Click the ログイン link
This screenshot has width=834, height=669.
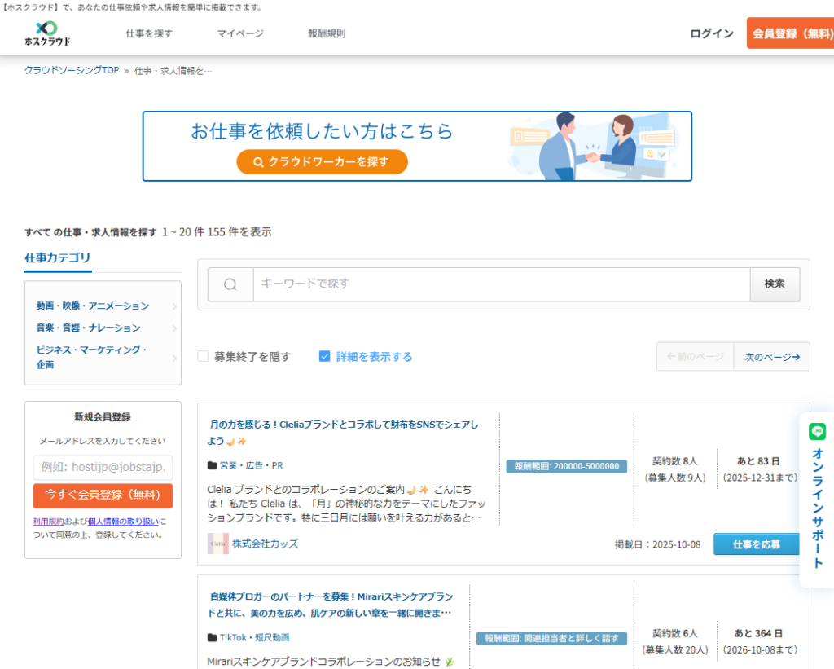(712, 33)
